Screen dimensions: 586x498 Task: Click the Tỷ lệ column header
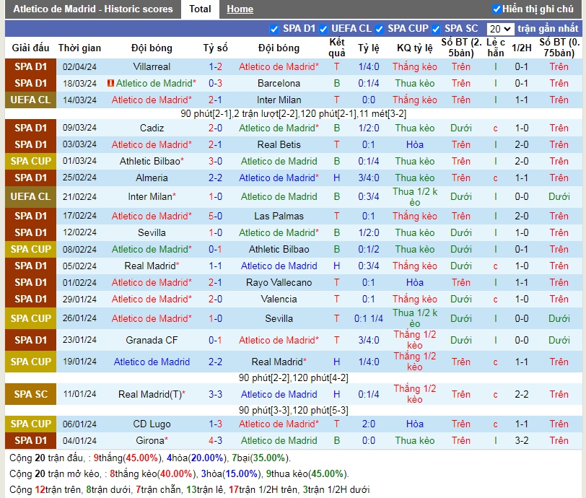coord(368,48)
